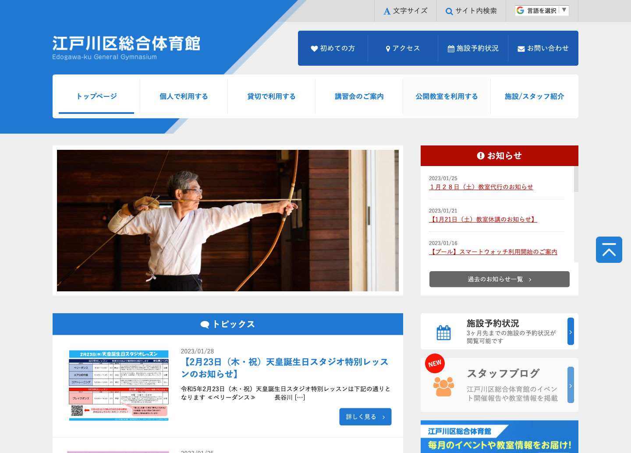
Task: Click the font size 'A' icon
Action: click(x=387, y=11)
